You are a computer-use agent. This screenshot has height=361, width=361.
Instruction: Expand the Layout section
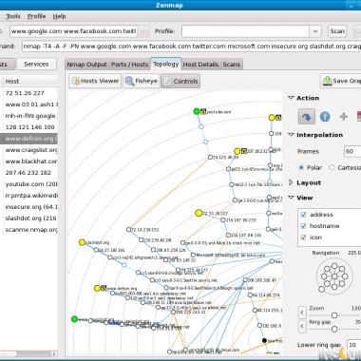[x=291, y=182]
